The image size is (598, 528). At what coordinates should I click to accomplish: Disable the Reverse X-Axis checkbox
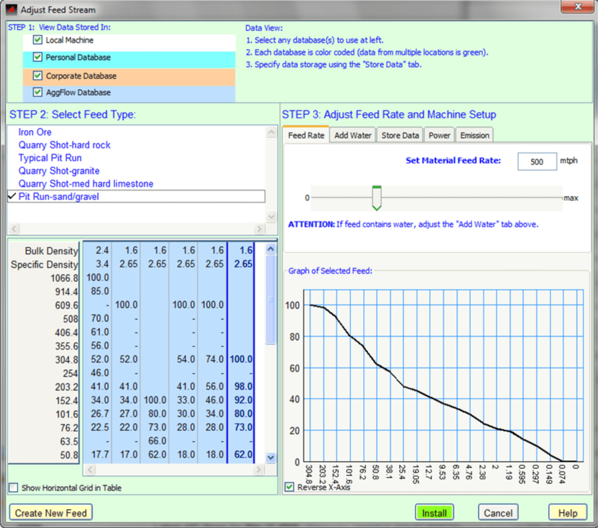290,487
